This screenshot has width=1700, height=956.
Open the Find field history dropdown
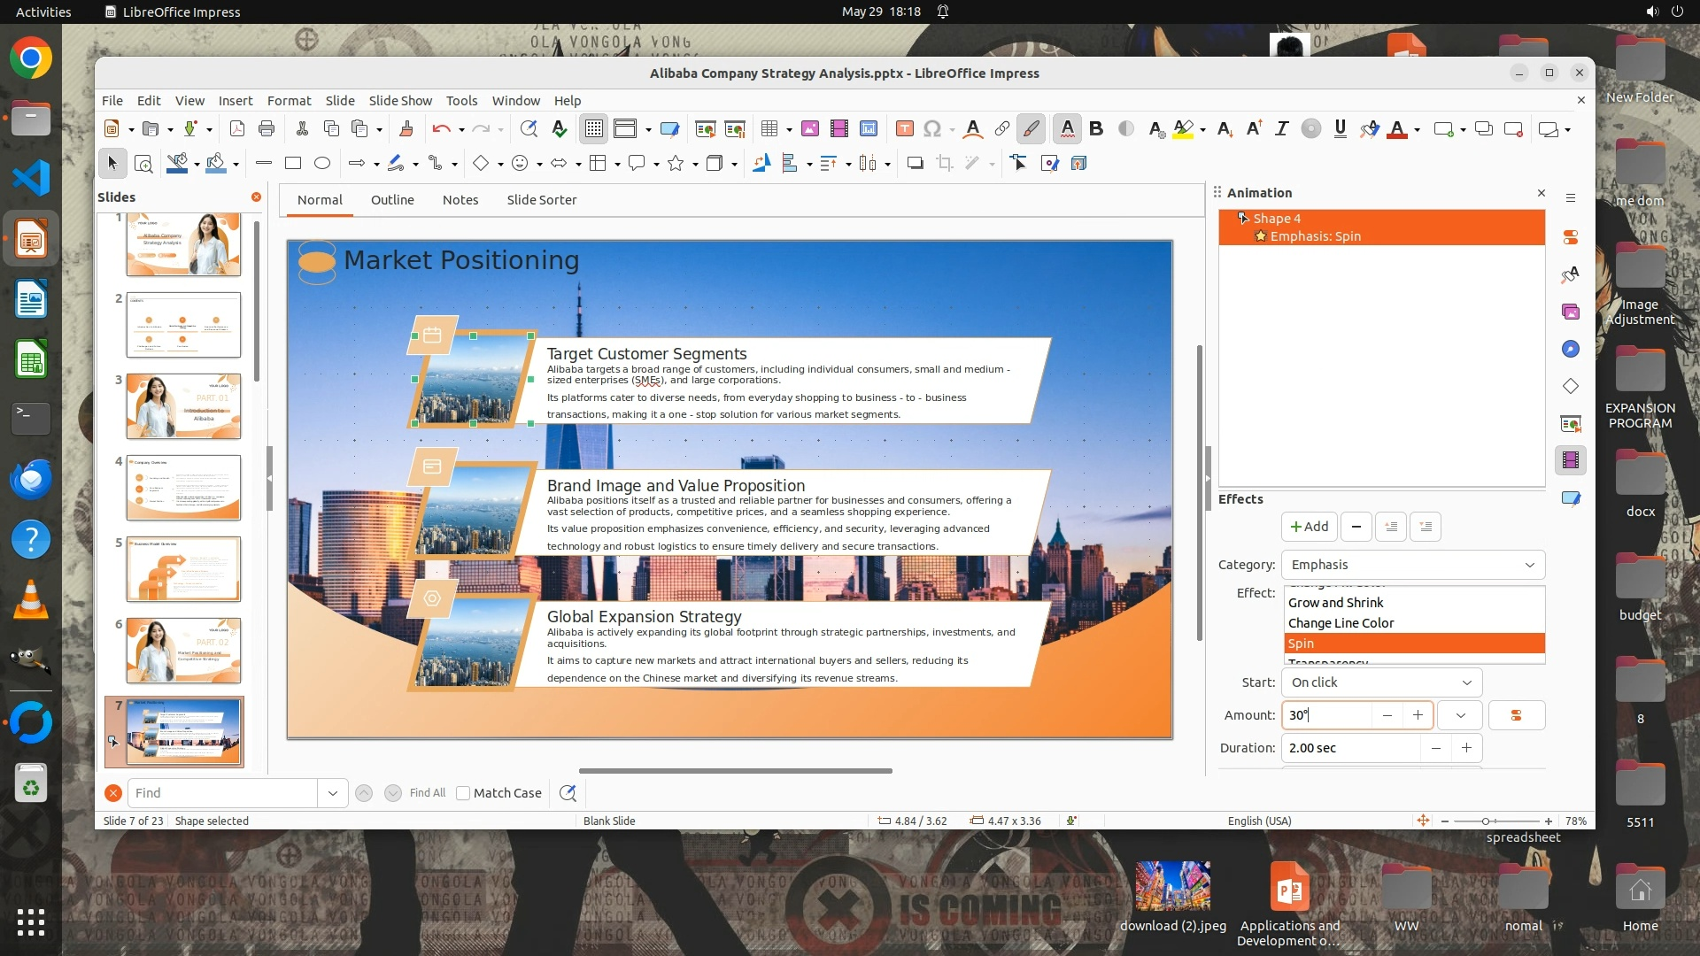pyautogui.click(x=332, y=793)
